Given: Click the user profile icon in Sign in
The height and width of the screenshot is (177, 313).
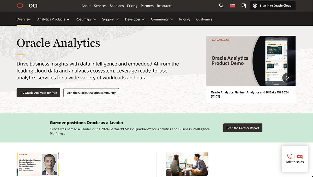Looking at the screenshot, I should point(255,6).
